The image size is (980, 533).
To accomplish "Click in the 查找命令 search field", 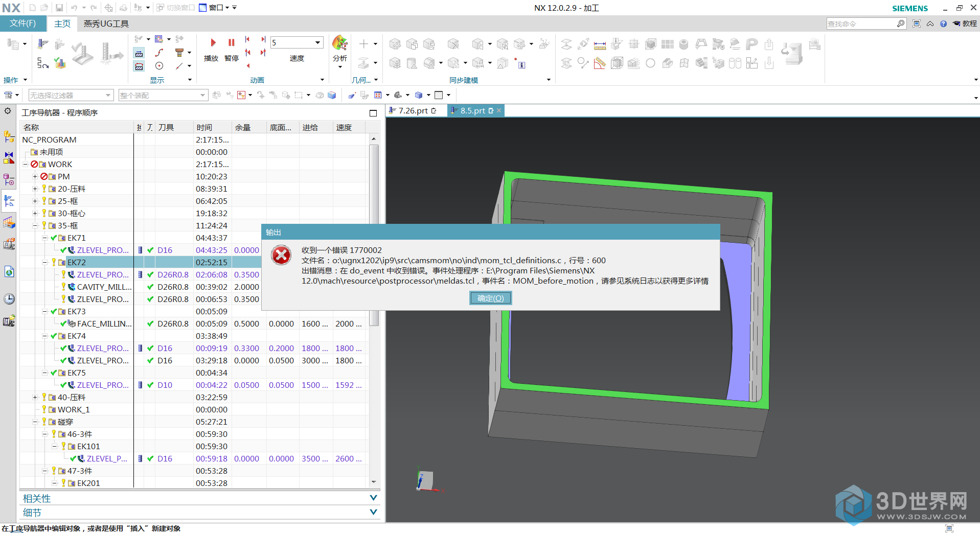I will [861, 24].
